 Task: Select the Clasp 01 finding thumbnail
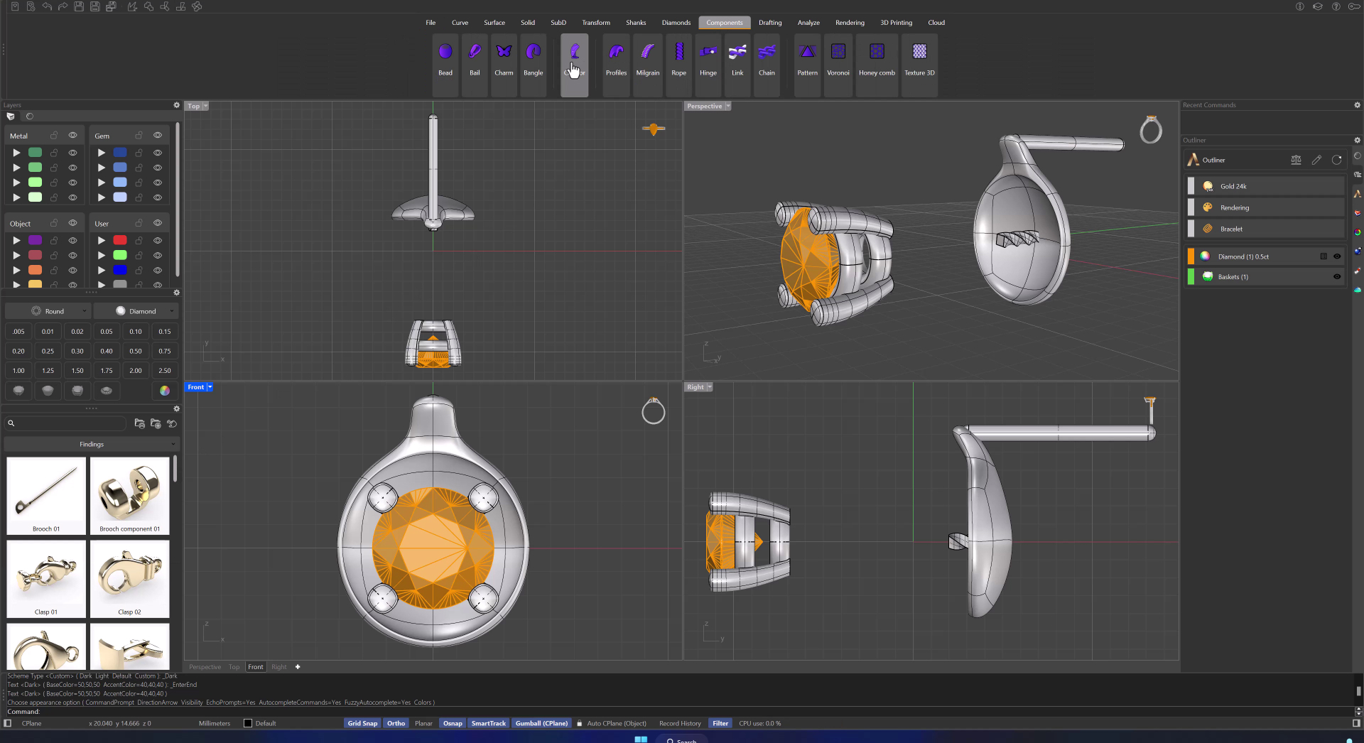[x=46, y=578]
